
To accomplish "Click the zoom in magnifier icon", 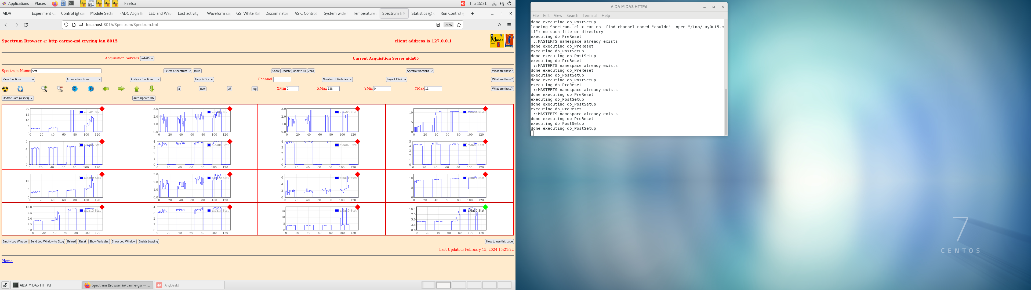I will coord(44,89).
